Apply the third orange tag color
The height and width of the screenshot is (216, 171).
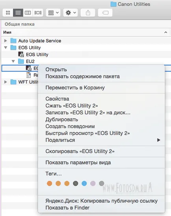67,184
